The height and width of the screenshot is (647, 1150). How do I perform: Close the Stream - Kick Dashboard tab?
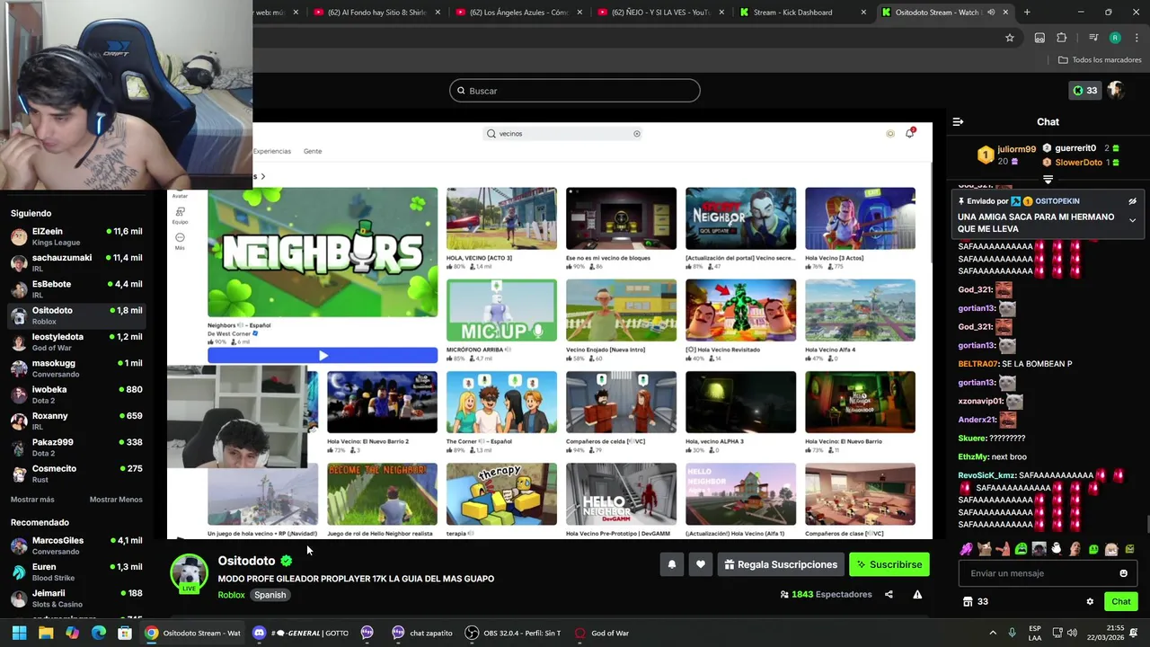coord(863,13)
